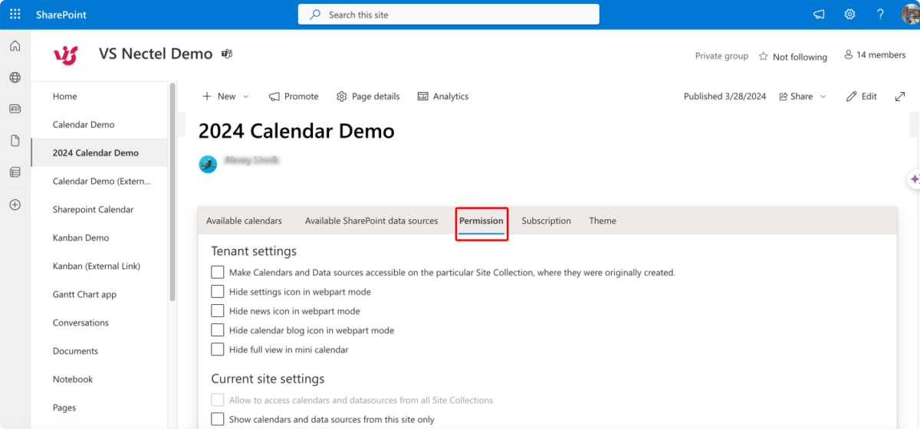Expand page to full-width with arrows icon
Screen dimensions: 920x429
901,97
